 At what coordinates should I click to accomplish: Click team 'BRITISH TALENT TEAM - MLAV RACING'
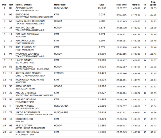32,69
